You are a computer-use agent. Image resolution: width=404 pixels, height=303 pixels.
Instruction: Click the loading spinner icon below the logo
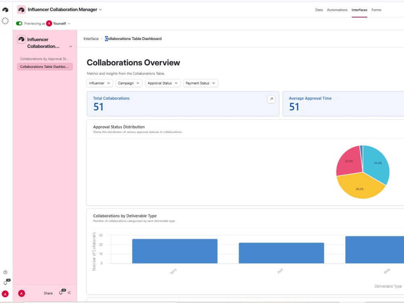click(5, 21)
